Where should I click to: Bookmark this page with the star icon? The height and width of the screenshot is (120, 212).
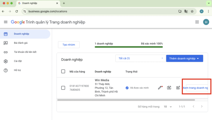click(192, 11)
